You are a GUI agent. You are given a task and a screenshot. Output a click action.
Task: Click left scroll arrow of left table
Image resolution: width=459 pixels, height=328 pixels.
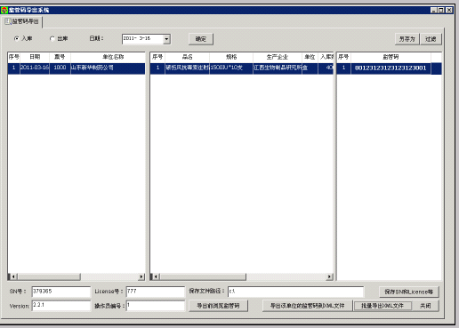tap(13, 276)
